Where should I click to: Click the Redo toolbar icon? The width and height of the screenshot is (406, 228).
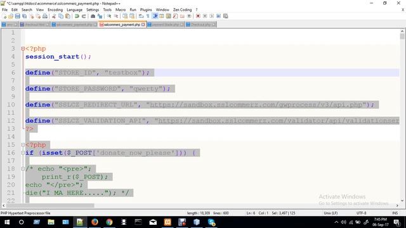click(84, 16)
